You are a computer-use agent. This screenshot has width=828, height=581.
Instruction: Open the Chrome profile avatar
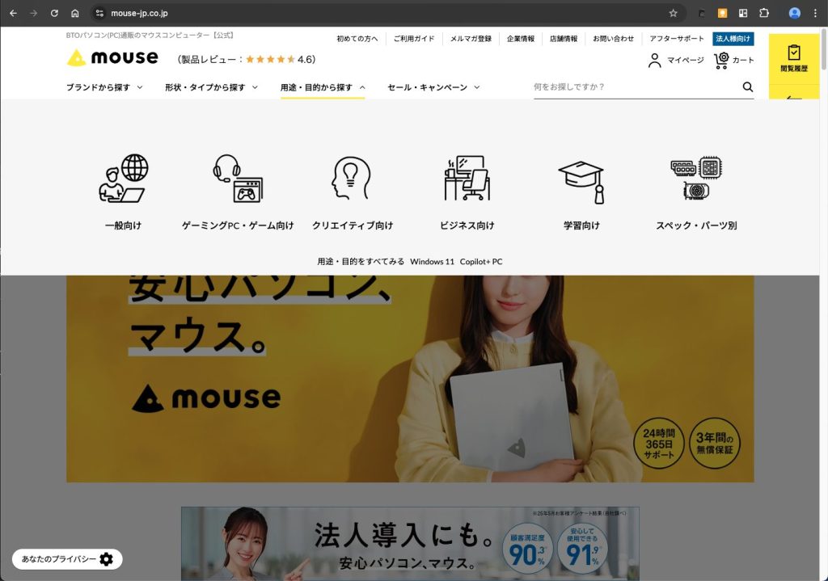point(794,13)
